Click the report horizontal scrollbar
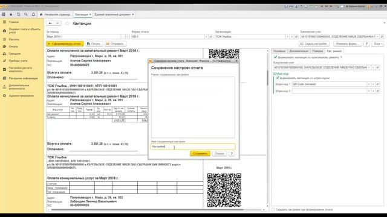This screenshot has height=217, width=387. pyautogui.click(x=147, y=210)
